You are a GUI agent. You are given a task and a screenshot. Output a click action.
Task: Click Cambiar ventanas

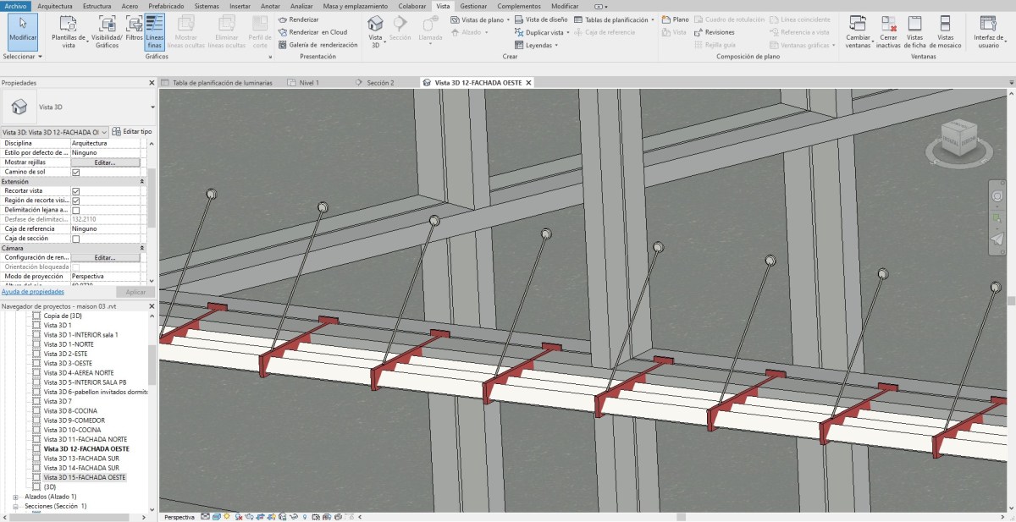[x=858, y=33]
